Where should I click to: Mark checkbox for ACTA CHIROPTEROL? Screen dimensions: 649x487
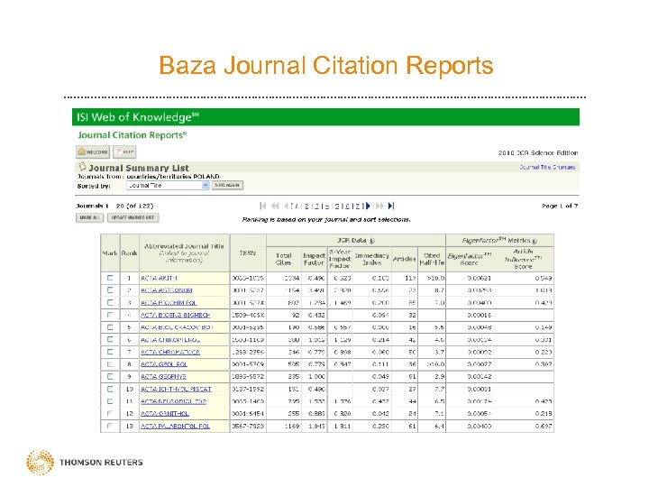[x=110, y=339]
